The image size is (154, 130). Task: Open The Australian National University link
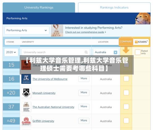(53, 107)
